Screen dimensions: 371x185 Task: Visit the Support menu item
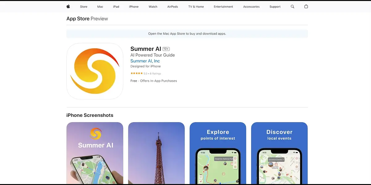pos(275,6)
